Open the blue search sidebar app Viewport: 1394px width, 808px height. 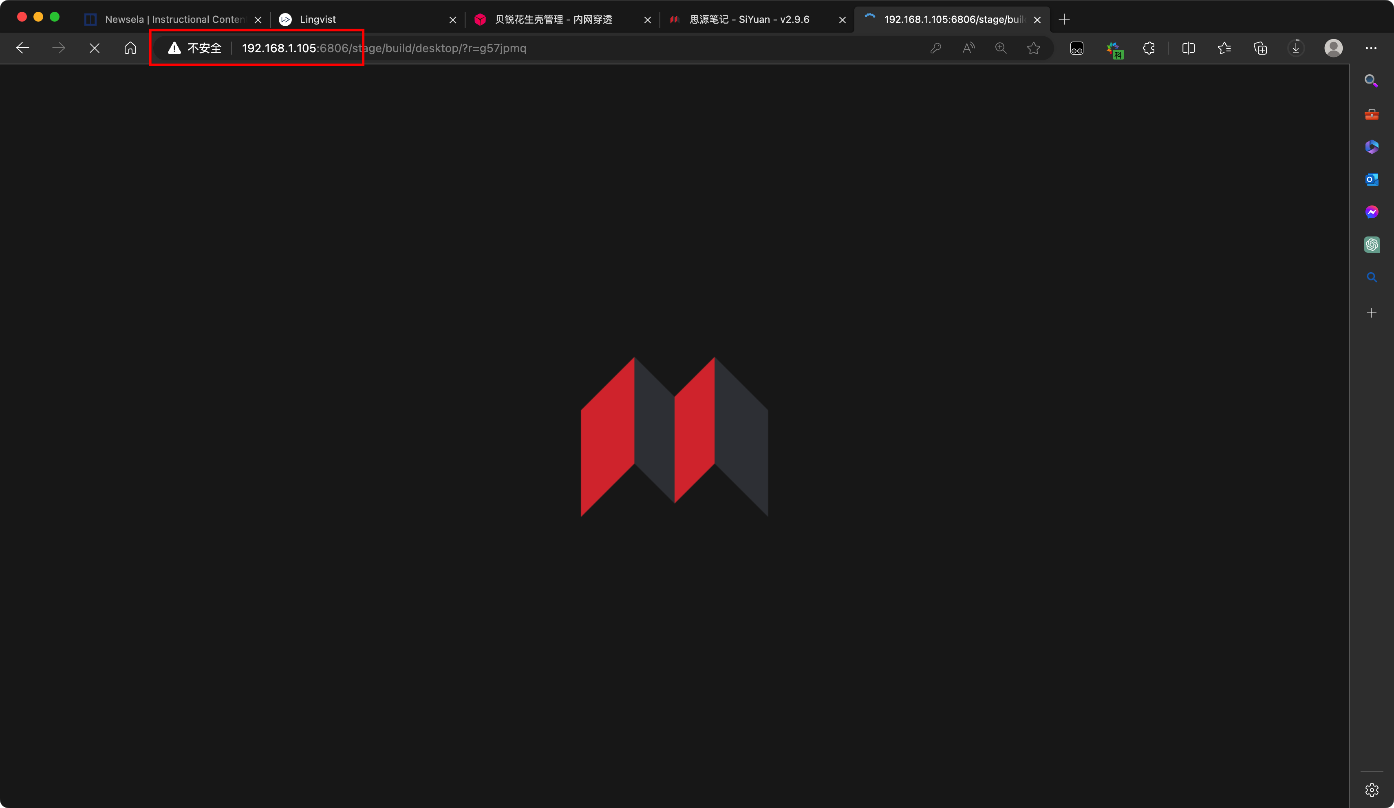click(1371, 277)
